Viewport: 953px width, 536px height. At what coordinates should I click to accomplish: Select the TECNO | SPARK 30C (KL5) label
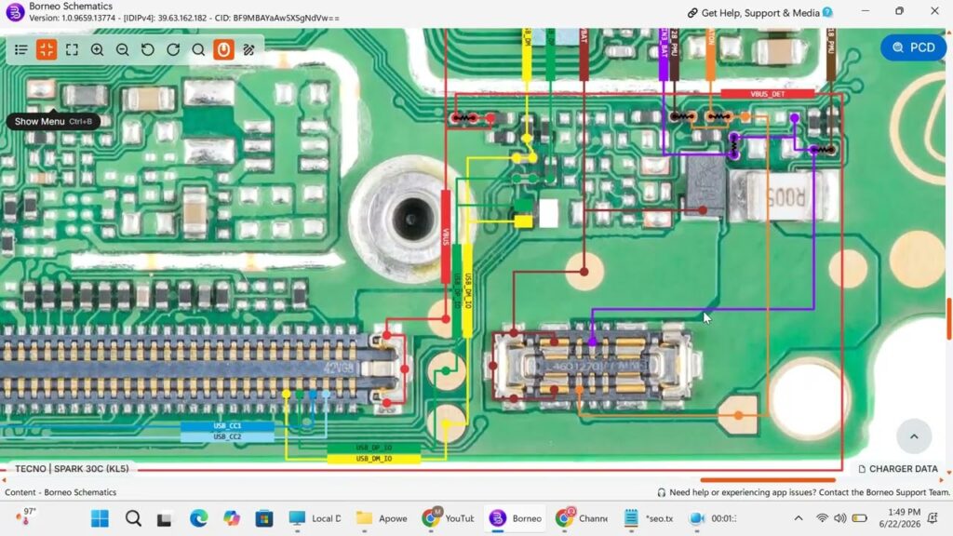click(x=72, y=469)
